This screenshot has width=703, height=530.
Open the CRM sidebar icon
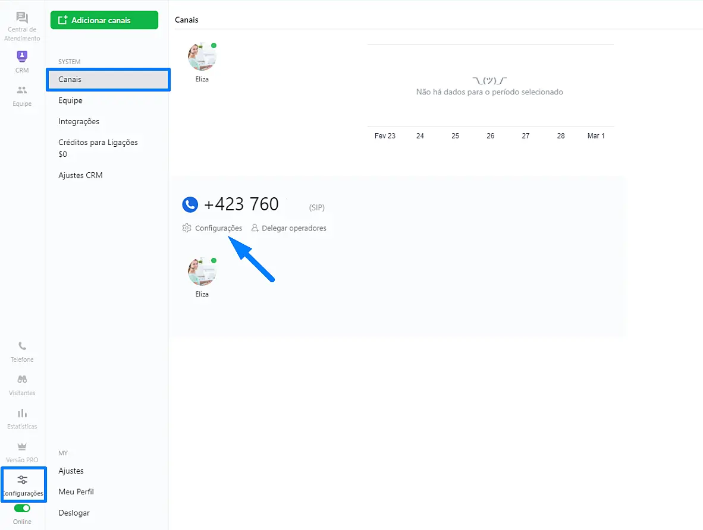[22, 57]
